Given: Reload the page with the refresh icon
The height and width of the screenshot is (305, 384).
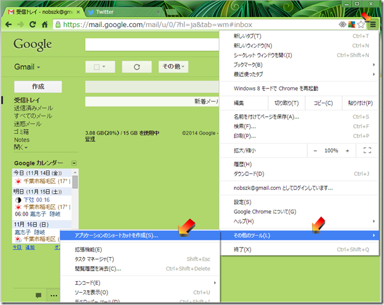Looking at the screenshot, I should tap(33, 25).
